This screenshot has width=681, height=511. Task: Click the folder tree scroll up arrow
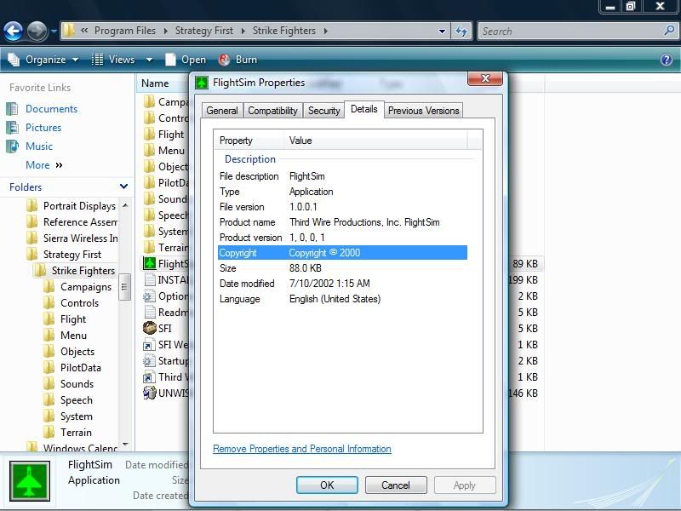[125, 204]
